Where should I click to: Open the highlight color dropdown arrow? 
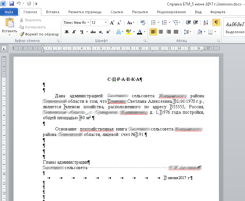(134, 32)
